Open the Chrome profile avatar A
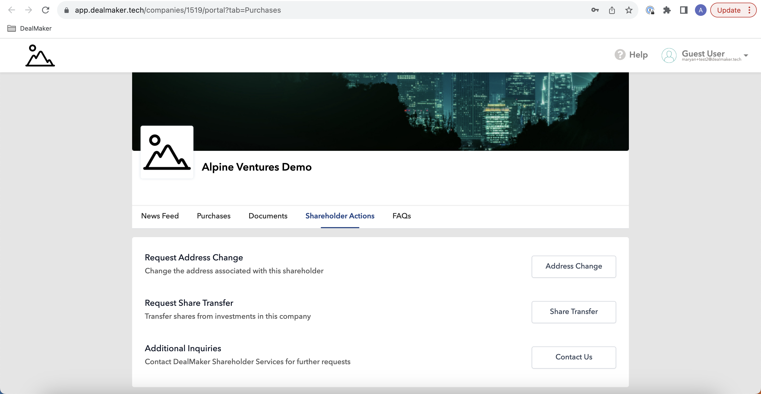Viewport: 761px width, 394px height. [700, 10]
